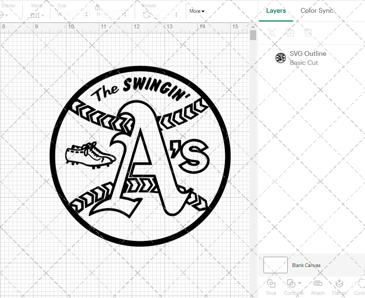365x298 pixels.
Task: Click the duplicate layers icon in Layers panel
Action: tap(290, 32)
